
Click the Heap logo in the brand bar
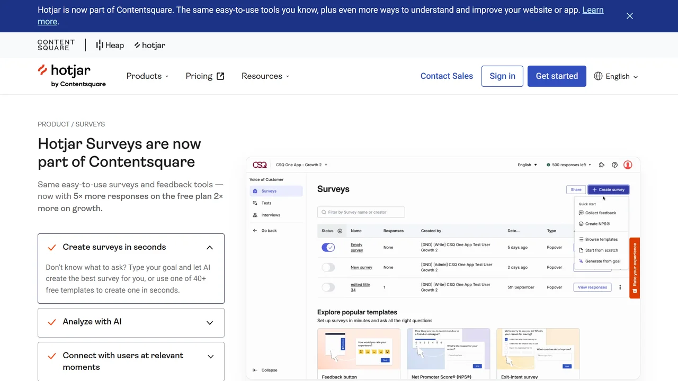(x=110, y=45)
